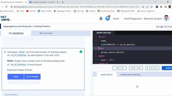Switch to the Discussion tab
Viewport: 172px width, 96px height.
pyautogui.click(x=46, y=33)
